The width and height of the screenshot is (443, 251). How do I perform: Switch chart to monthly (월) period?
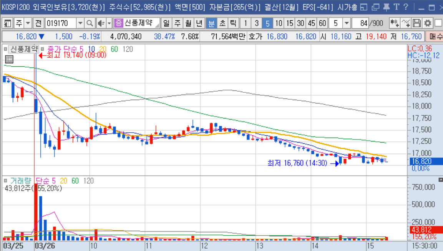click(x=188, y=23)
